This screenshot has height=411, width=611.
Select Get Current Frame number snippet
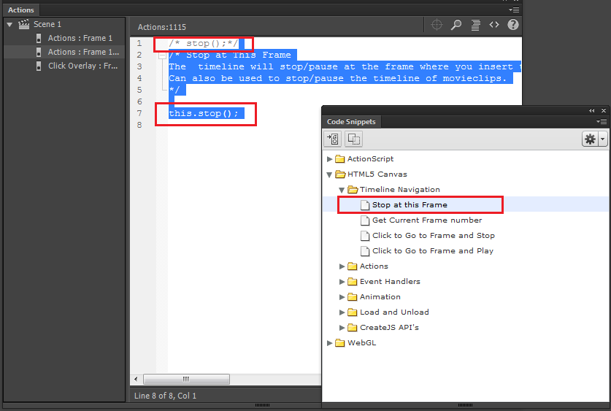tap(426, 220)
